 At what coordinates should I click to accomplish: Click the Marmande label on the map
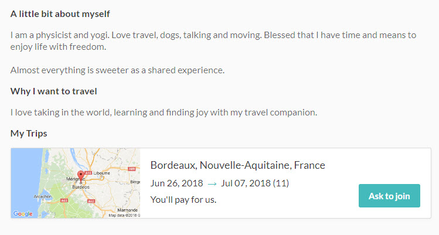click(x=127, y=210)
